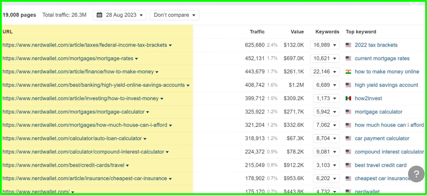
Task: Open the 9,081 keywords dropdown
Action: click(326, 152)
